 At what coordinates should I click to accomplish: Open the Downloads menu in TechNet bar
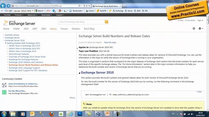click(x=46, y=15)
